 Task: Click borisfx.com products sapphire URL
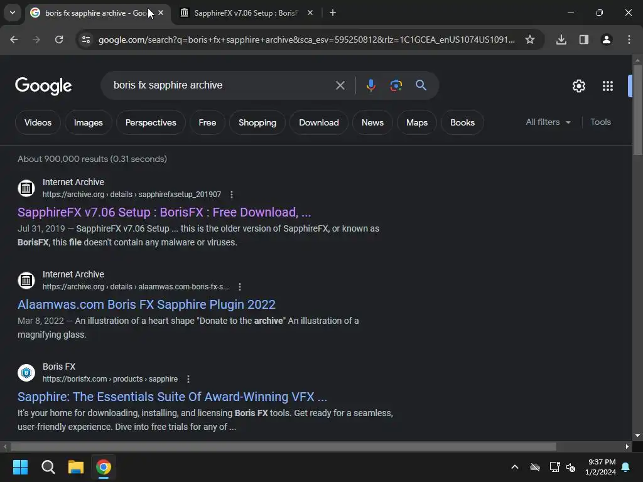(x=110, y=379)
